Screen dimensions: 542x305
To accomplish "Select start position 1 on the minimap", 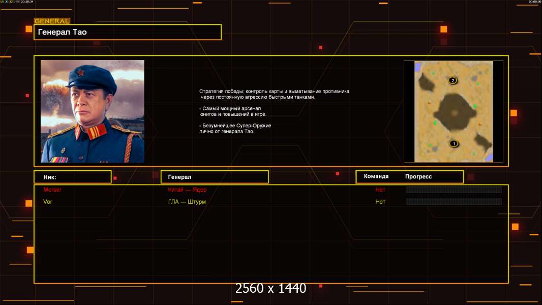I will click(x=454, y=143).
